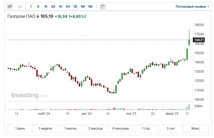Click the 165,19 price value
The width and height of the screenshot is (214, 138).
click(x=47, y=16)
